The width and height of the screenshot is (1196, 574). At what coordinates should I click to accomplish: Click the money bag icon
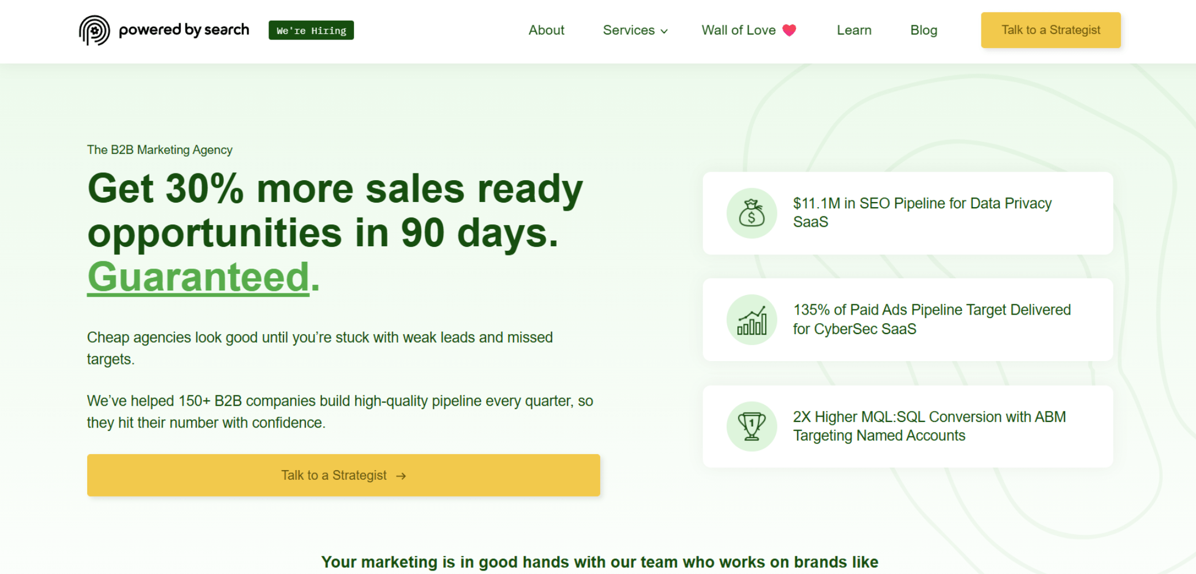tap(752, 213)
